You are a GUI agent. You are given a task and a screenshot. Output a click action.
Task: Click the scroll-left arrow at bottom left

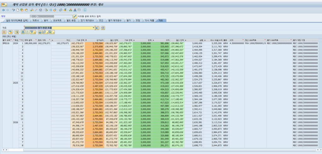point(3,150)
